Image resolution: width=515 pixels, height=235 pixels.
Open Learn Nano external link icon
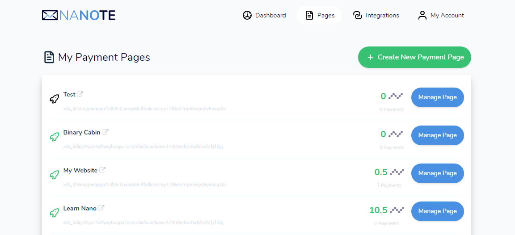(x=101, y=208)
